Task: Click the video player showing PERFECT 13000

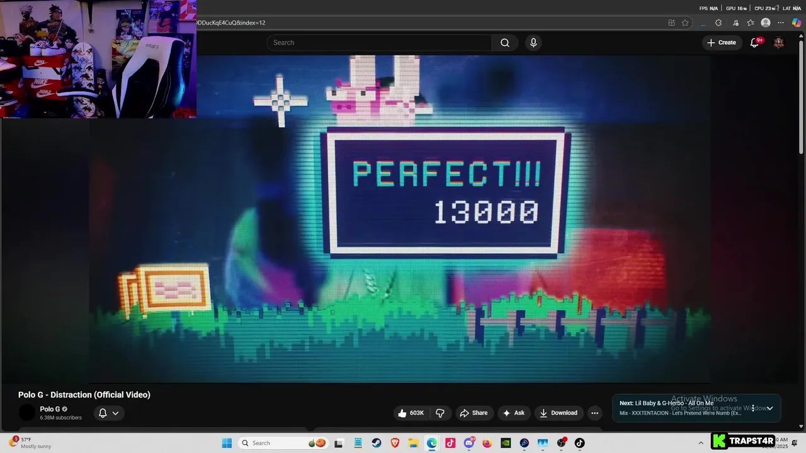Action: (x=400, y=218)
